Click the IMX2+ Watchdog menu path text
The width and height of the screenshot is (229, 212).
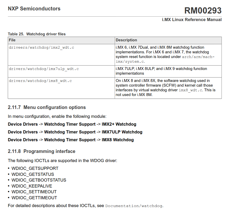(x=119, y=124)
